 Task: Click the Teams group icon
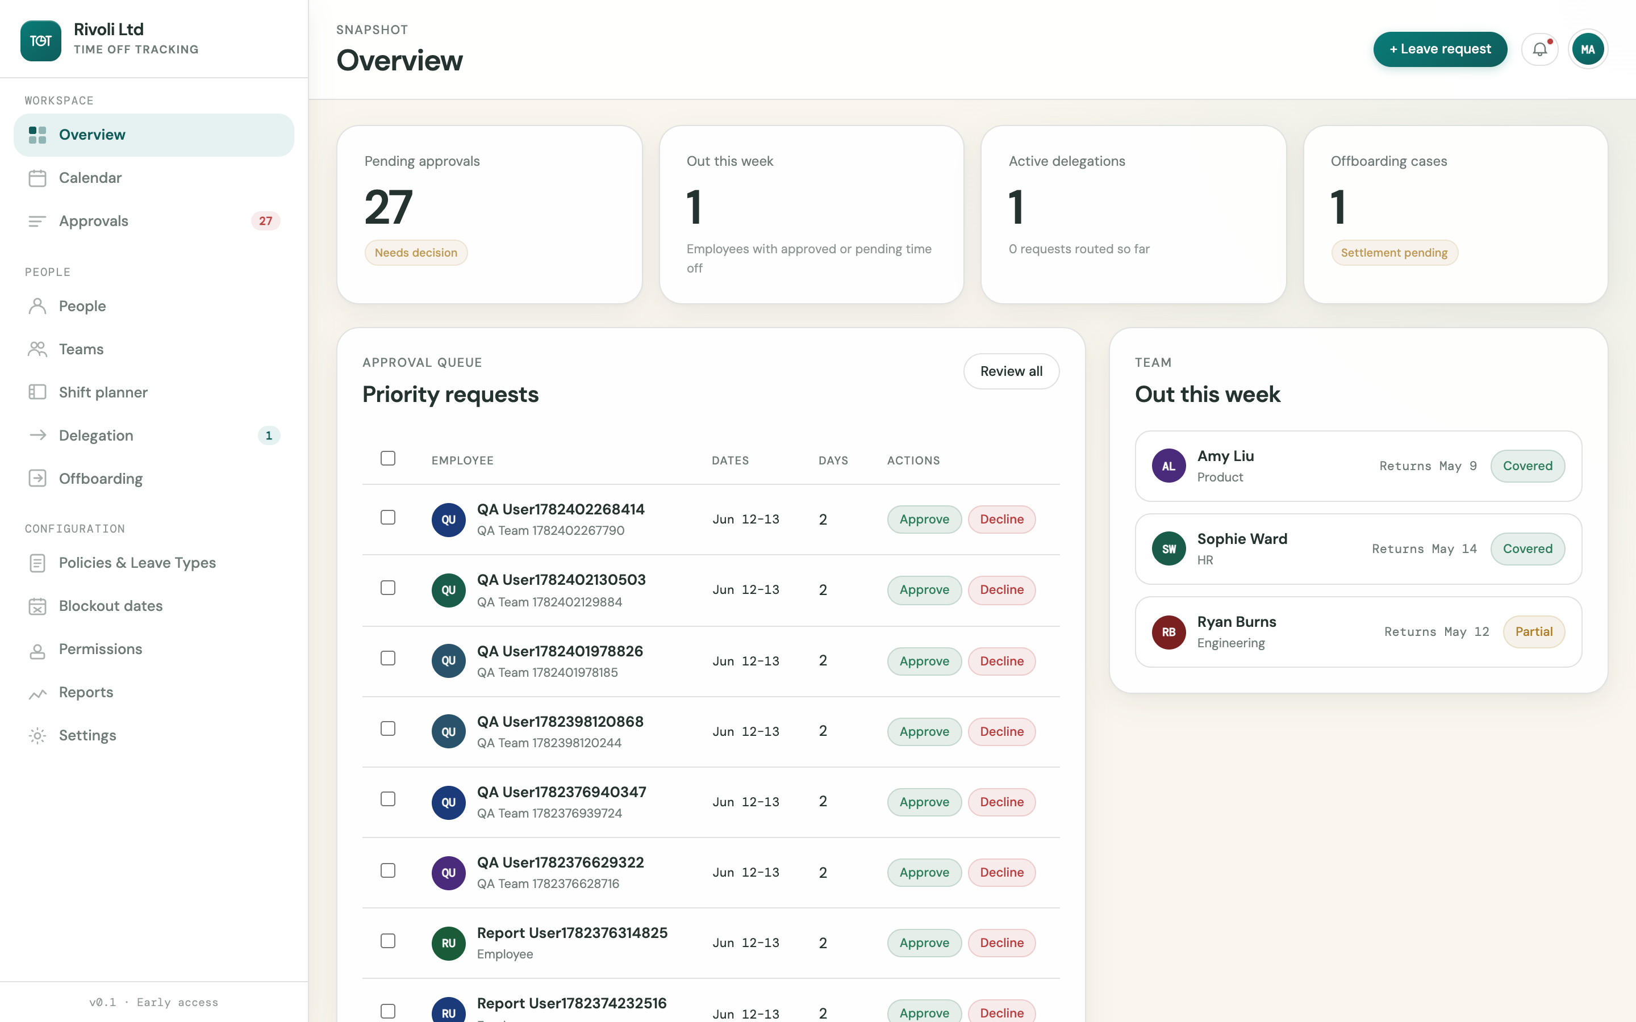[38, 349]
